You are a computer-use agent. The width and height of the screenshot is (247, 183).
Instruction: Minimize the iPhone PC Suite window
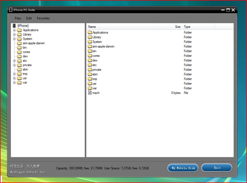pos(223,10)
